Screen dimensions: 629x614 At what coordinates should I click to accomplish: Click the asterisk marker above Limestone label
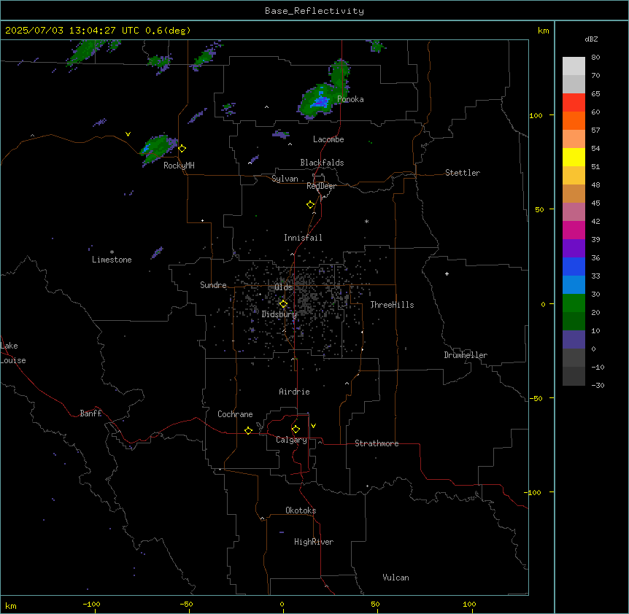pos(112,252)
